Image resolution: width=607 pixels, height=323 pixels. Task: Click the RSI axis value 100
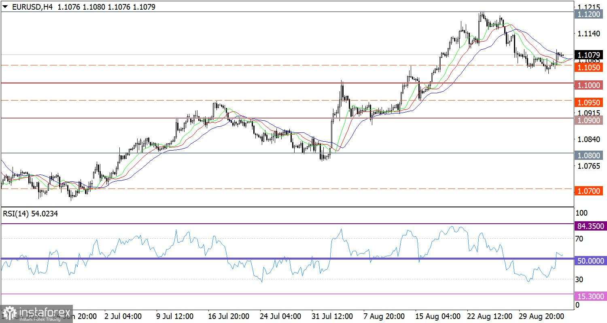click(x=581, y=213)
